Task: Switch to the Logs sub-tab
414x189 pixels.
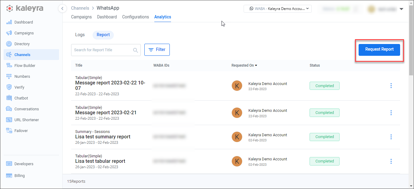Action: coord(80,35)
